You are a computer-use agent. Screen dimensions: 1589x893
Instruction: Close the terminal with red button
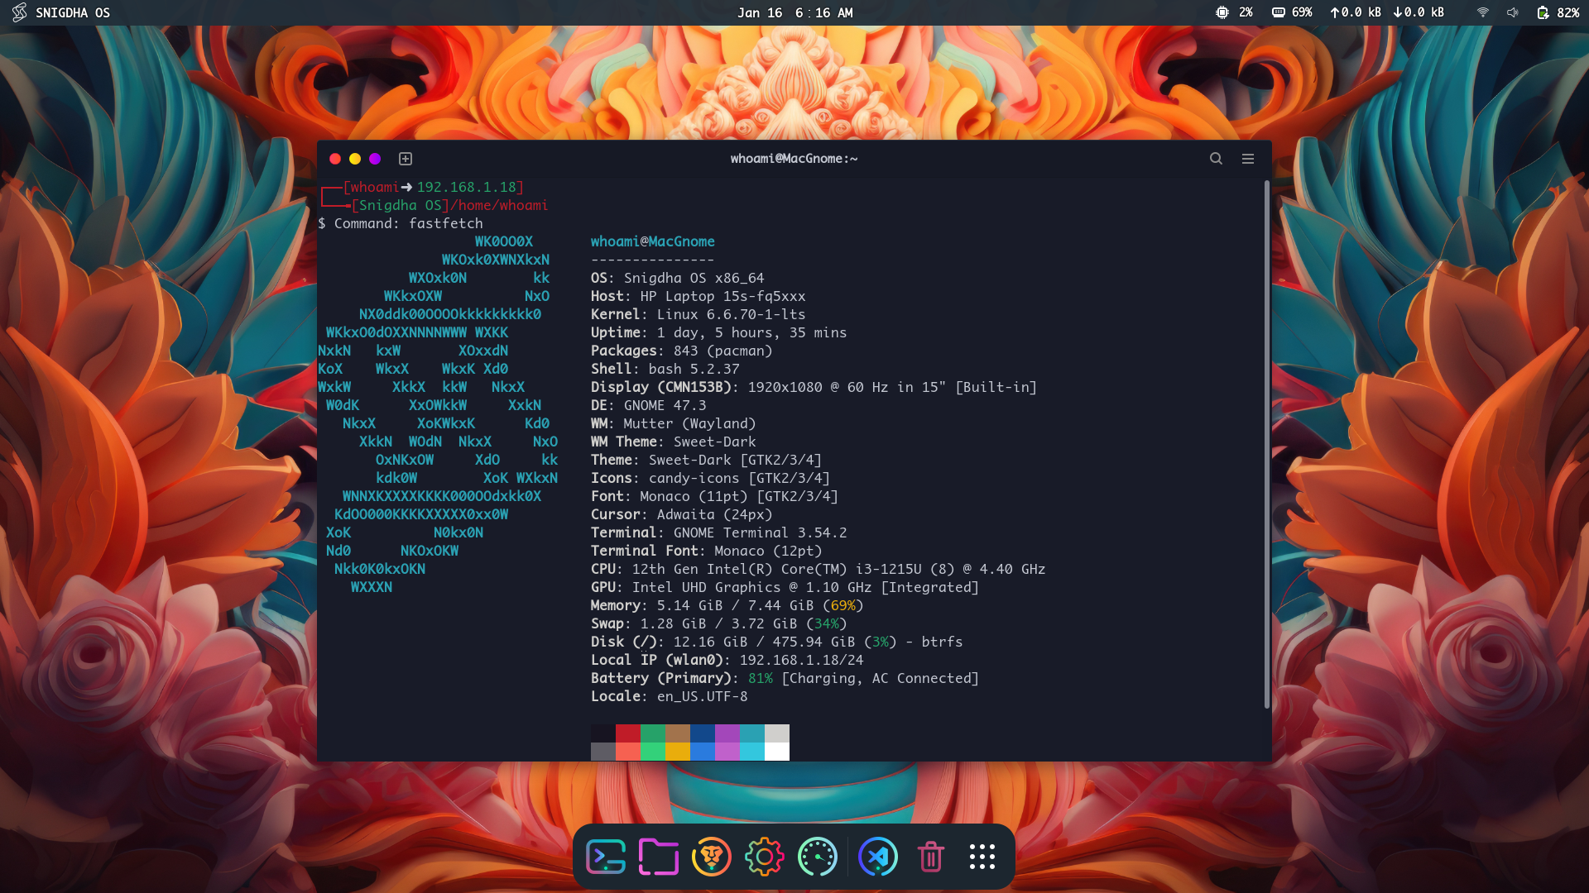(335, 159)
